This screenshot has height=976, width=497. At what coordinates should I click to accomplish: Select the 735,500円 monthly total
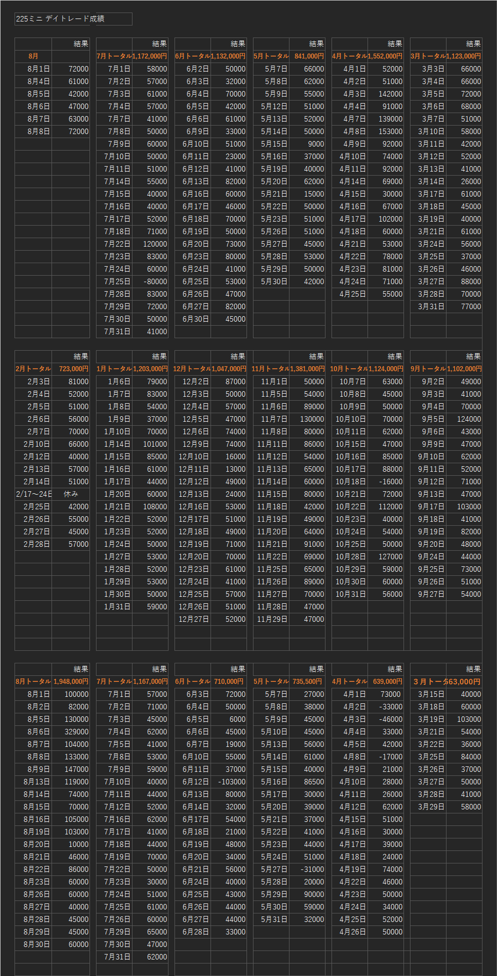pyautogui.click(x=307, y=682)
